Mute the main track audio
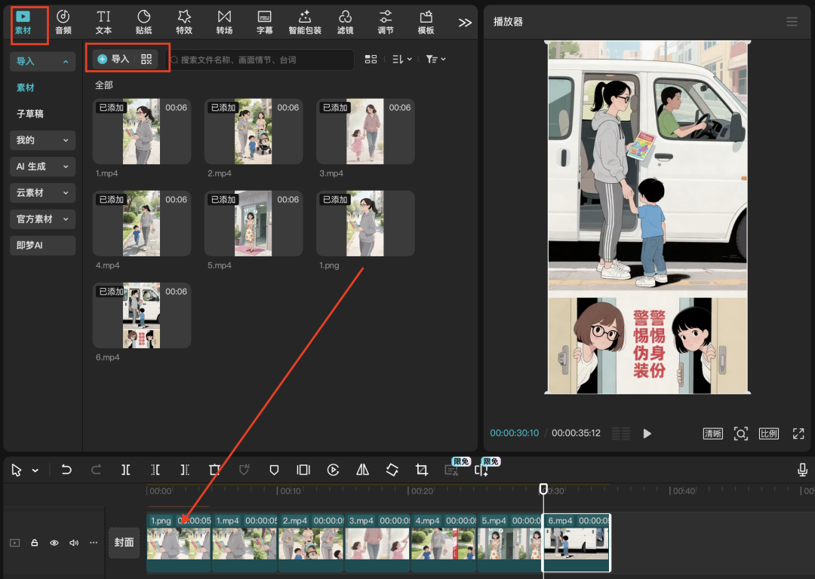Viewport: 815px width, 579px height. point(74,543)
